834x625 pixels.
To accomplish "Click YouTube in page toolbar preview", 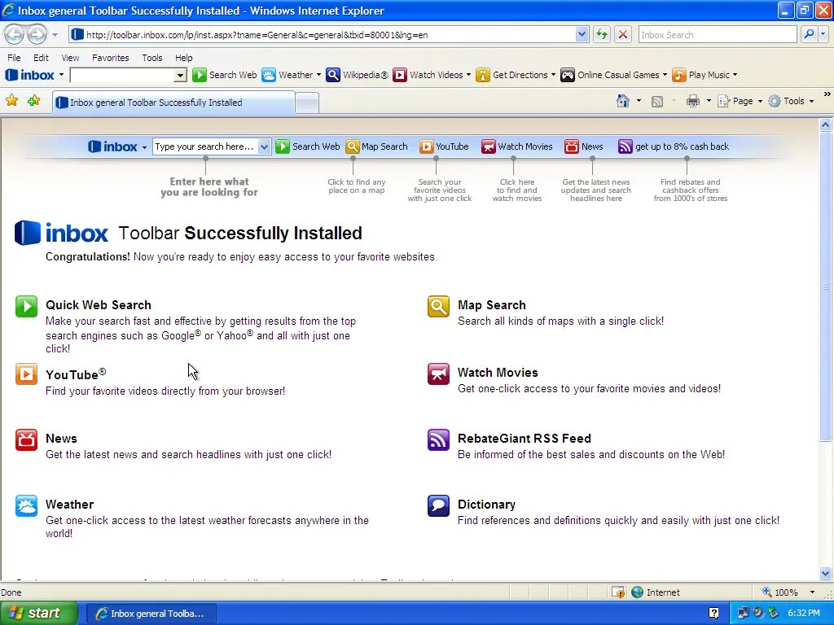I will 444,146.
